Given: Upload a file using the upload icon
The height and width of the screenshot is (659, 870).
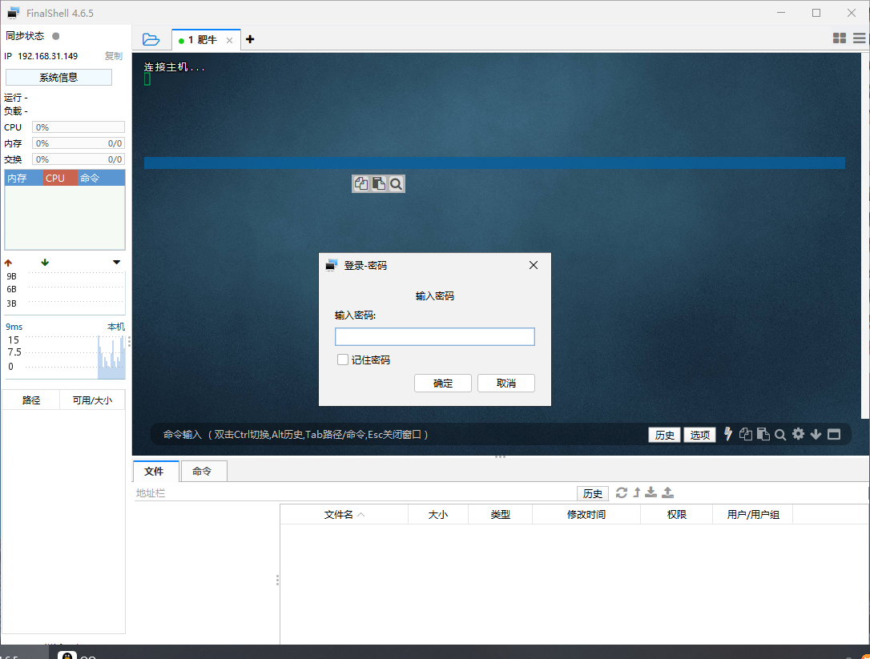Looking at the screenshot, I should 667,493.
